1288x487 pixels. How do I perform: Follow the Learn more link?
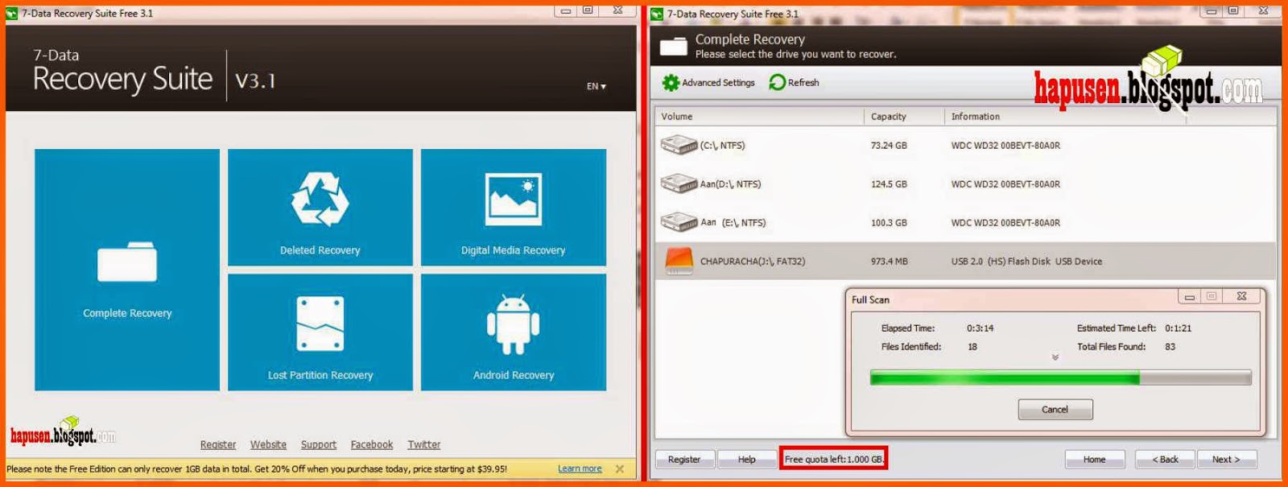click(x=580, y=468)
